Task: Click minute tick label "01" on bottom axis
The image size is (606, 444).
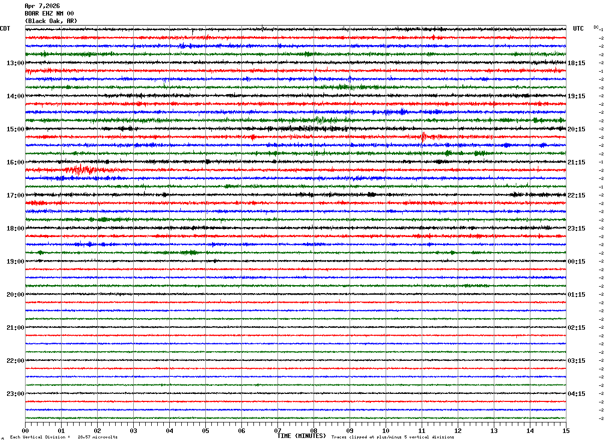Action: click(61, 430)
